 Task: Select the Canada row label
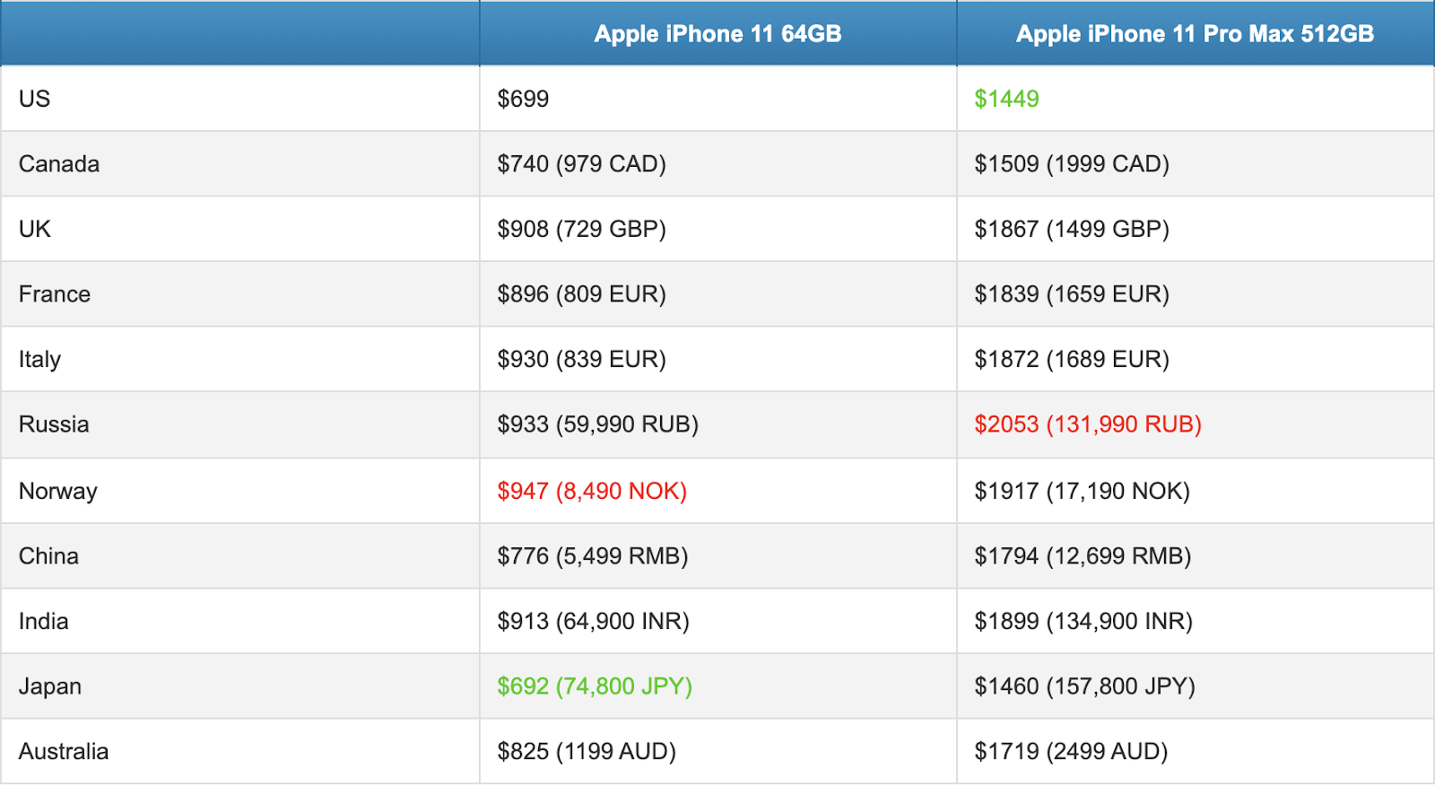(59, 164)
